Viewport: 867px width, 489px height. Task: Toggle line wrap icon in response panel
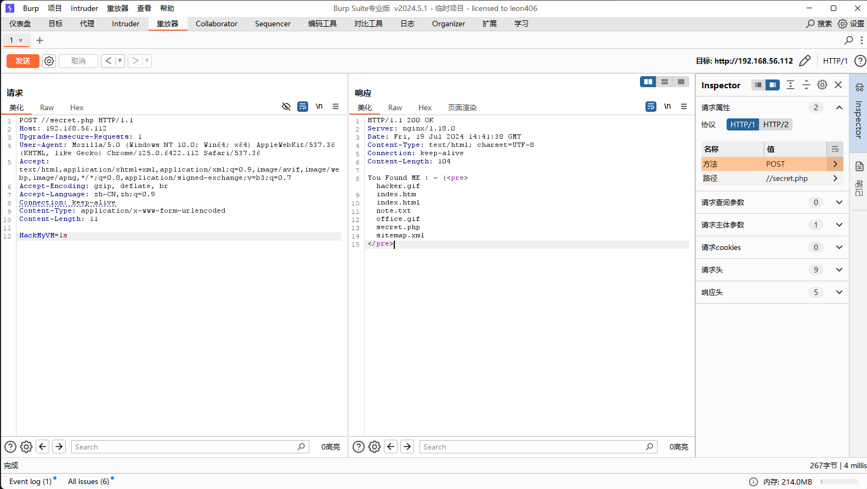(650, 106)
